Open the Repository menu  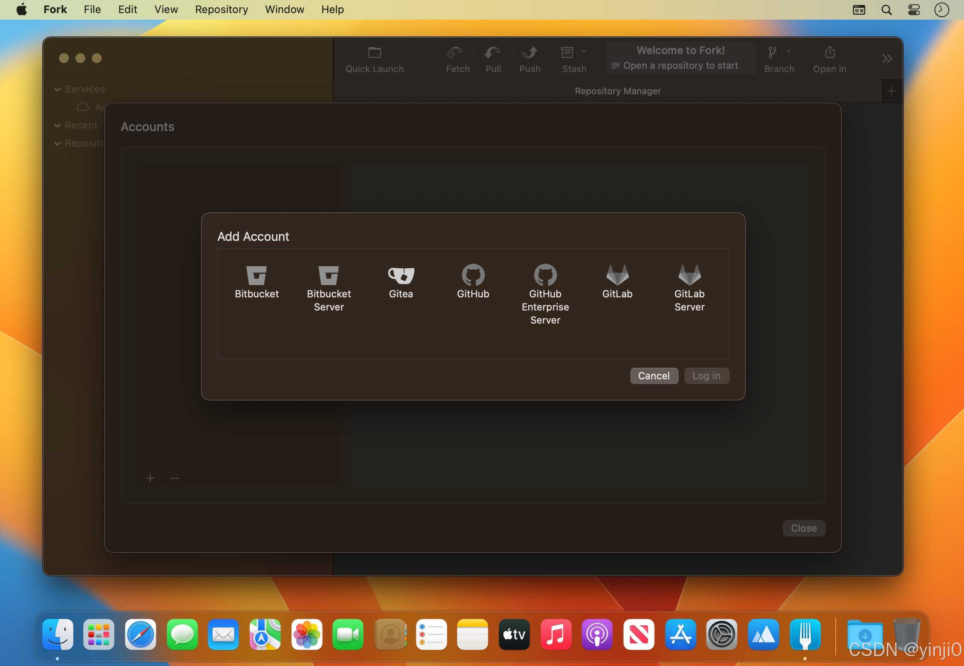(x=221, y=9)
